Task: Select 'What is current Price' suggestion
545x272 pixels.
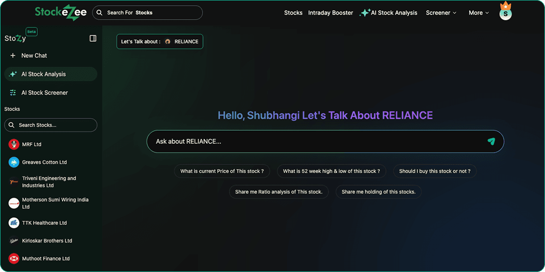Action: [222, 171]
